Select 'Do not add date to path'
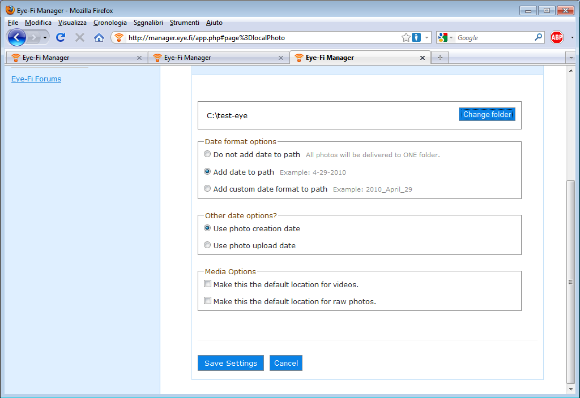Viewport: 580px width, 398px height. tap(207, 154)
